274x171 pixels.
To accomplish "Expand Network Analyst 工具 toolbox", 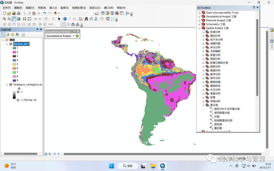I will [199, 21].
